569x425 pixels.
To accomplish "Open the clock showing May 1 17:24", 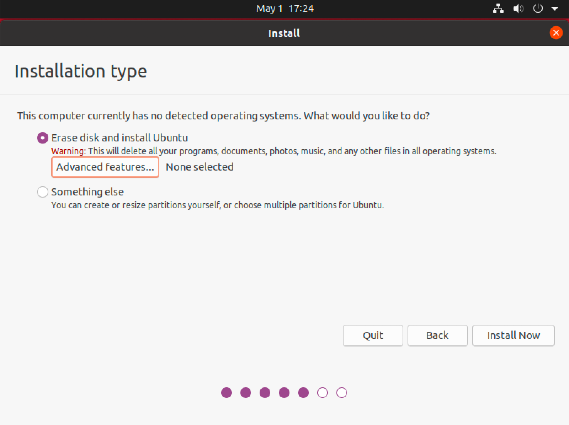I will 284,9.
